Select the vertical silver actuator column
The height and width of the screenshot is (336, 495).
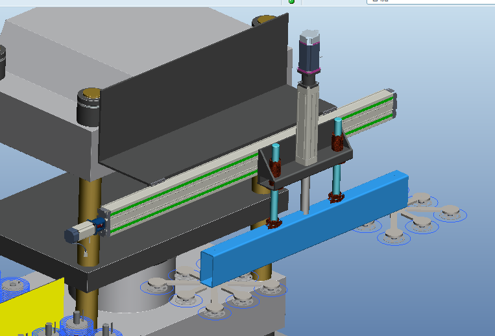pos(308,123)
